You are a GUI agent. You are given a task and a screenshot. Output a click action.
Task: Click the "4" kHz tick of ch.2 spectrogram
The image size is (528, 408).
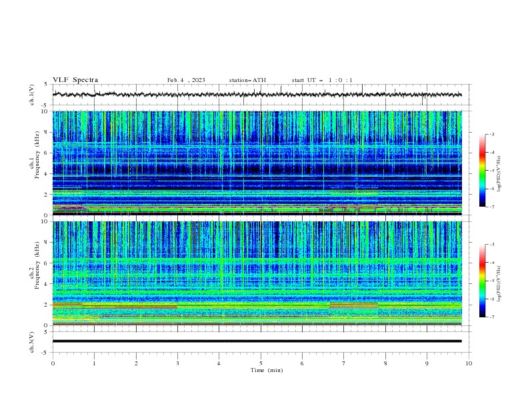tap(47, 284)
